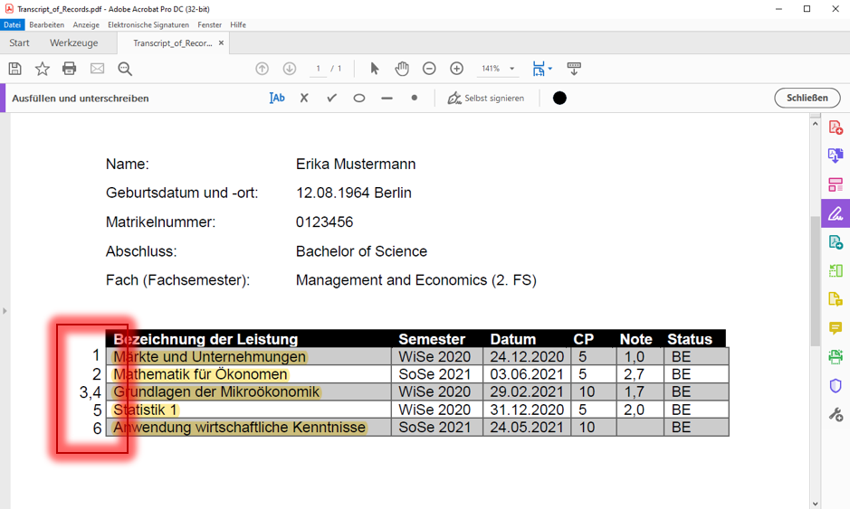
Task: Select the Transcript_of_Recor... document tab
Action: click(x=172, y=42)
